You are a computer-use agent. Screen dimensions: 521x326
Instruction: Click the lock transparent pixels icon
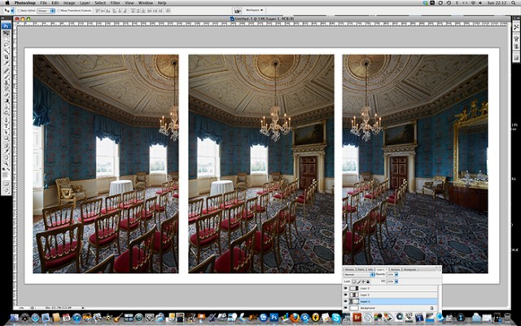(x=353, y=281)
